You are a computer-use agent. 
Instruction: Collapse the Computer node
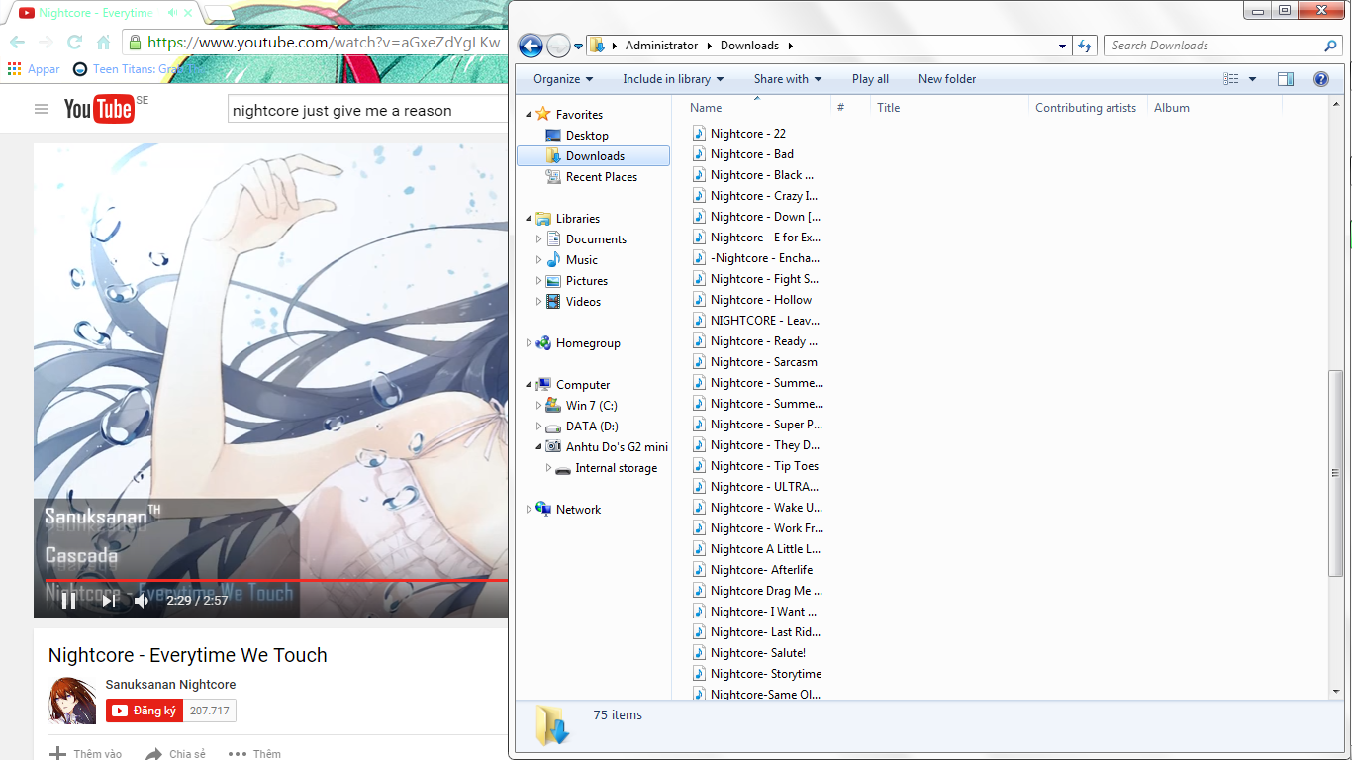(x=529, y=385)
